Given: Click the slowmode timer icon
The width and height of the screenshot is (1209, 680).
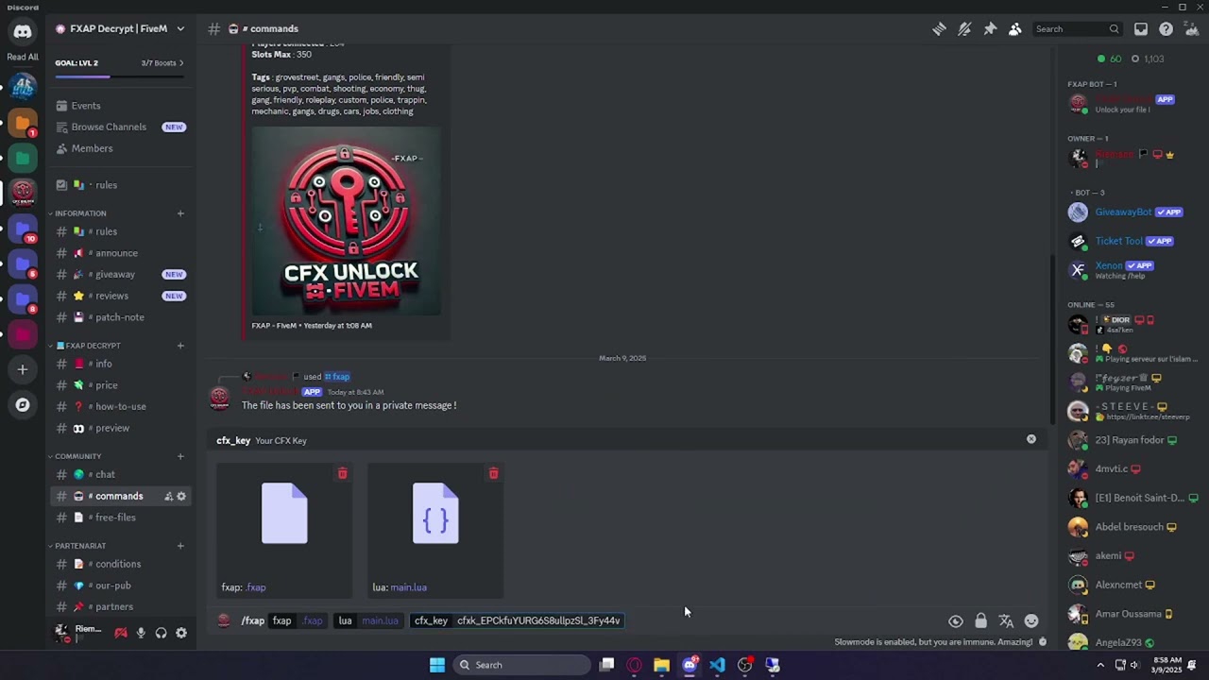Looking at the screenshot, I should coord(1043,642).
